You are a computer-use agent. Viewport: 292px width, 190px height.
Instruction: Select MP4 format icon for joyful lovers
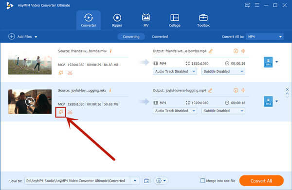[x=268, y=101]
